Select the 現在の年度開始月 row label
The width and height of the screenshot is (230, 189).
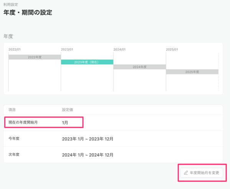23,122
